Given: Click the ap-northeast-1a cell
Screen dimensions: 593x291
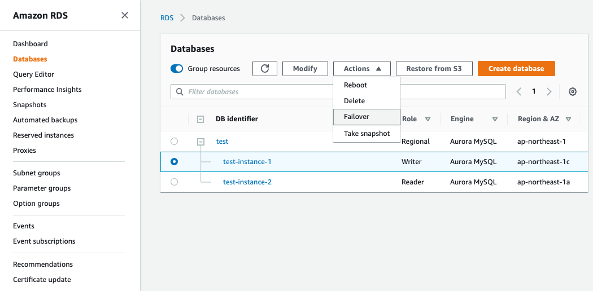Looking at the screenshot, I should click(543, 182).
